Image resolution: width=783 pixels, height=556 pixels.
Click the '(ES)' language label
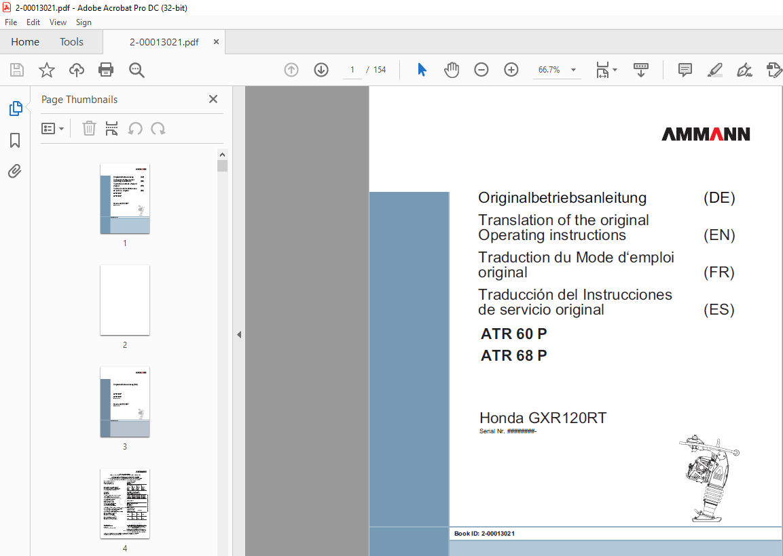(719, 310)
